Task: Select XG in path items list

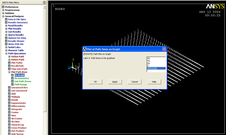Action: [x=156, y=58]
